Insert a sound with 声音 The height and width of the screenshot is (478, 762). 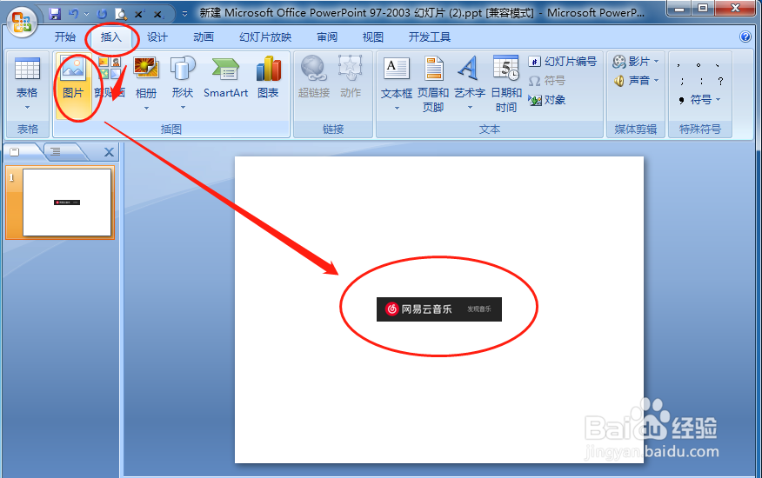[x=632, y=81]
